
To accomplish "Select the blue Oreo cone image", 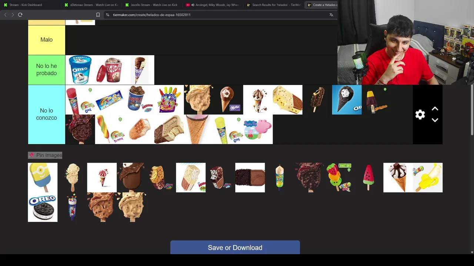I will pos(347,100).
